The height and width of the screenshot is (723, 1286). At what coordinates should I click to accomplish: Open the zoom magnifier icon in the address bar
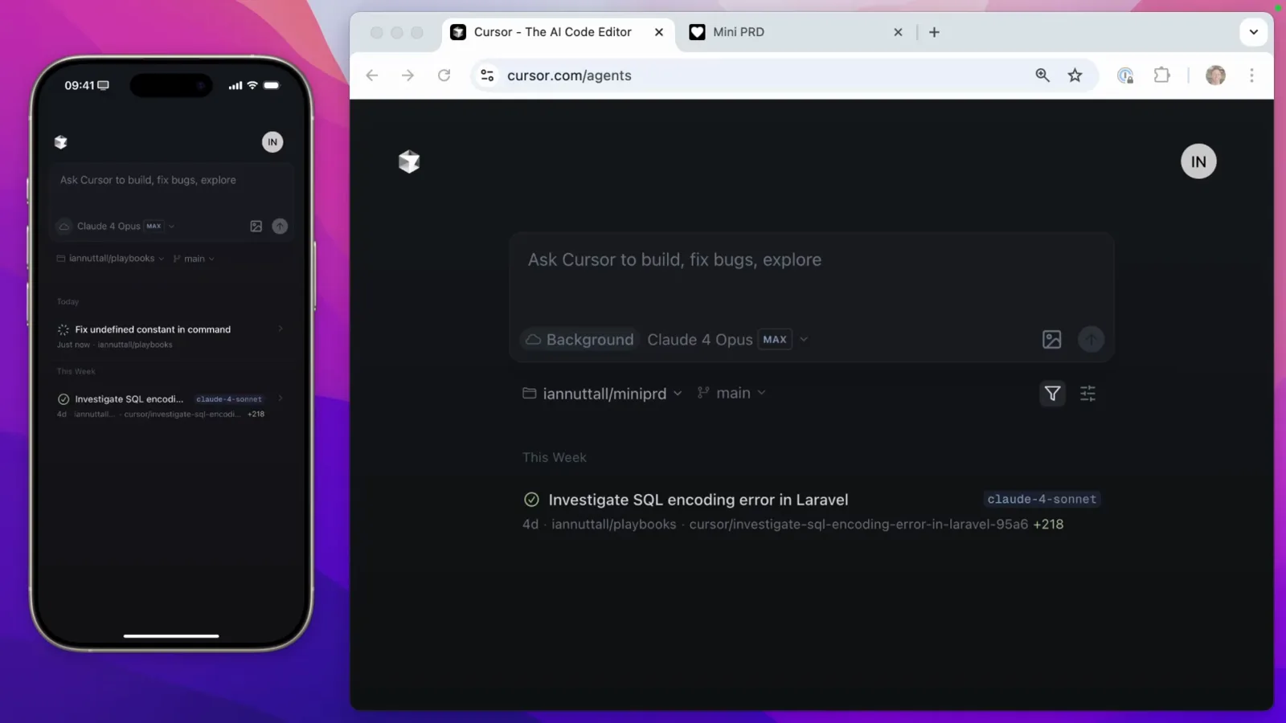pos(1042,76)
